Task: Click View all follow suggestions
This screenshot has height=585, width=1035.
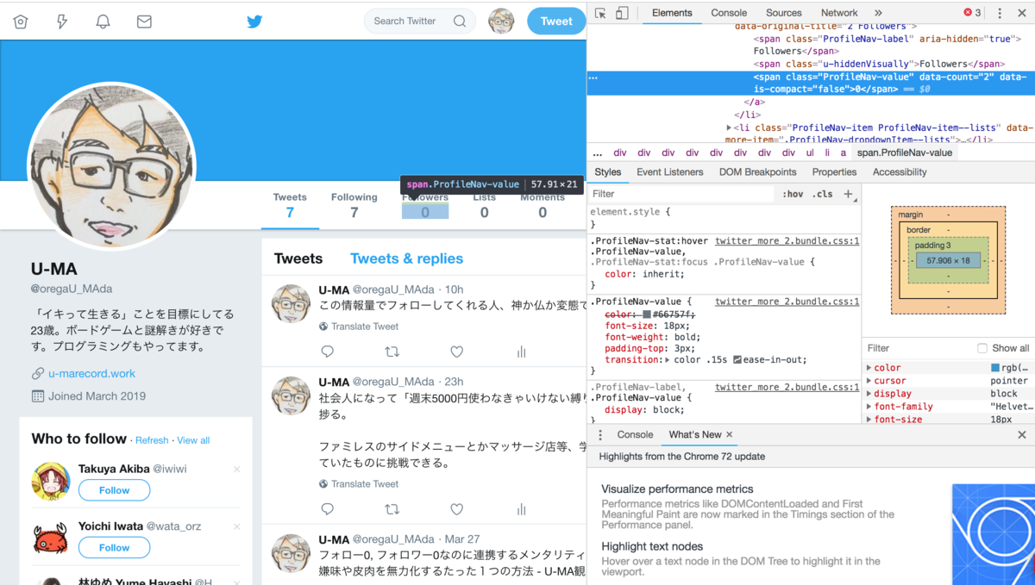Action: pyautogui.click(x=193, y=440)
